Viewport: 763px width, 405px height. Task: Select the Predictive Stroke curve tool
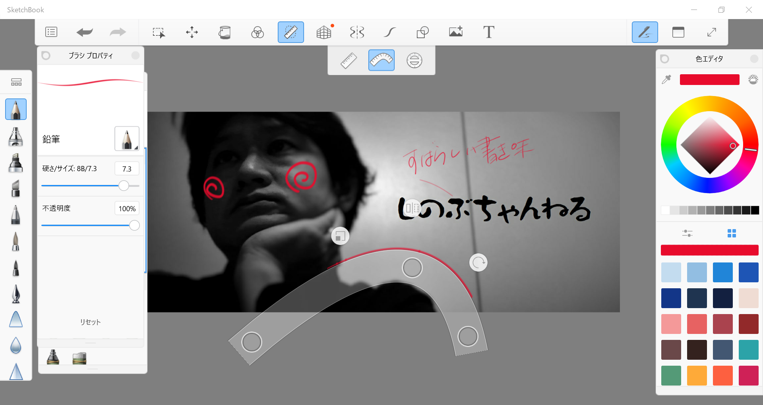[x=390, y=32]
